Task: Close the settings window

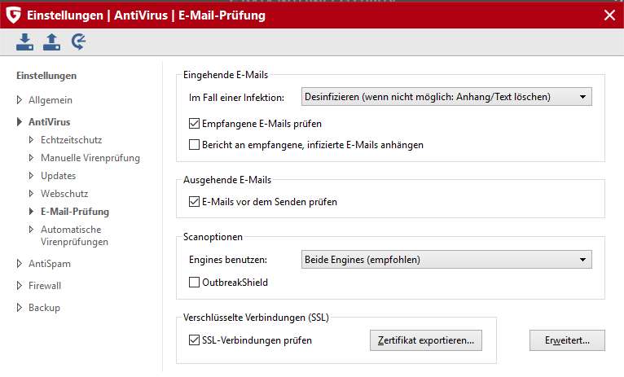Action: (x=609, y=15)
